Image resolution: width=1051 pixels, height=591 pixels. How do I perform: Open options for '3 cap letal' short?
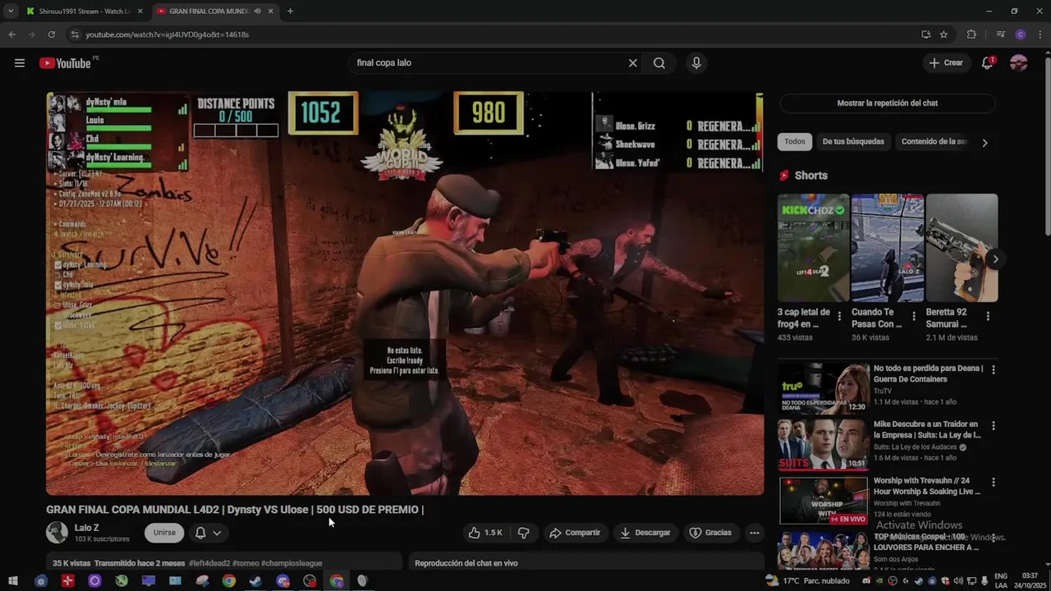(x=839, y=316)
